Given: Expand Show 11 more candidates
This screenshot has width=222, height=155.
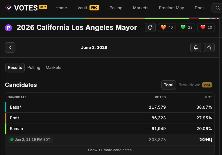Looking at the screenshot, I should (110, 150).
